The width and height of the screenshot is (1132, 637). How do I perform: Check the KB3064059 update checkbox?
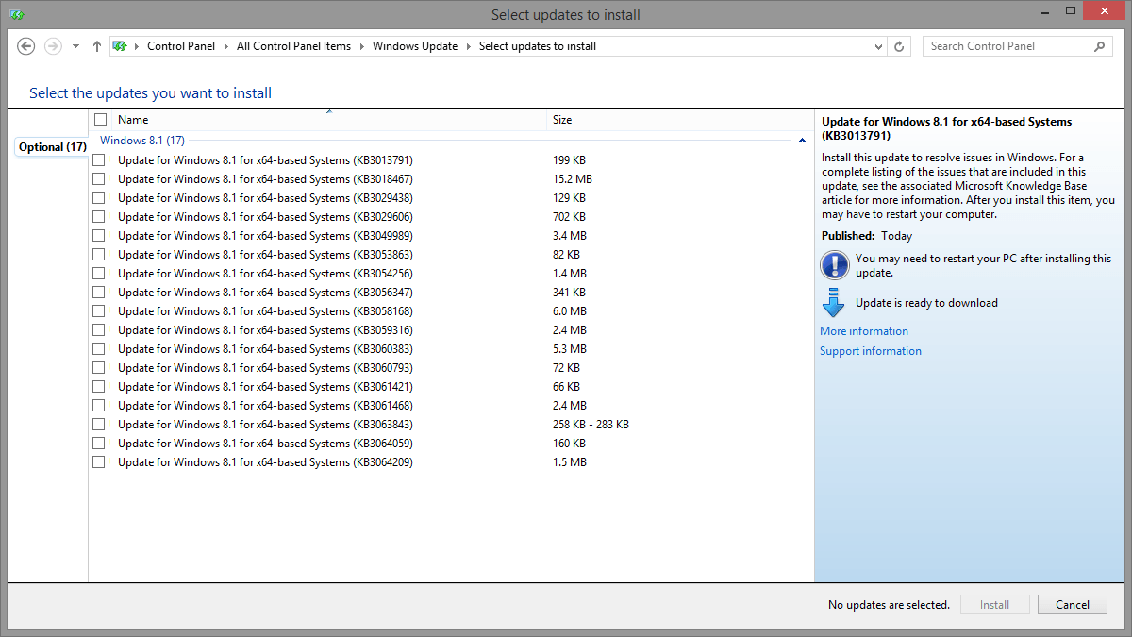[99, 444]
